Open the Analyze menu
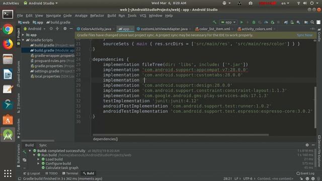Viewport: 322px width, 181px height. tap(81, 16)
